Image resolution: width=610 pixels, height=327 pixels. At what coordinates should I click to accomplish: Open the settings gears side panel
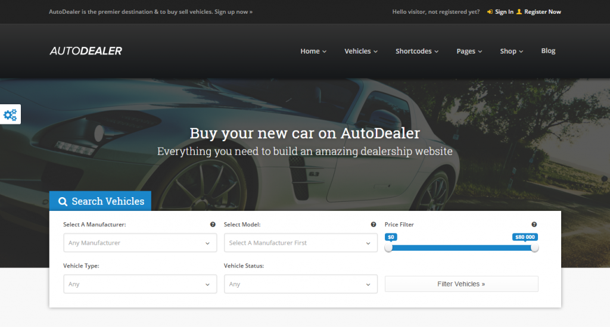click(x=11, y=114)
